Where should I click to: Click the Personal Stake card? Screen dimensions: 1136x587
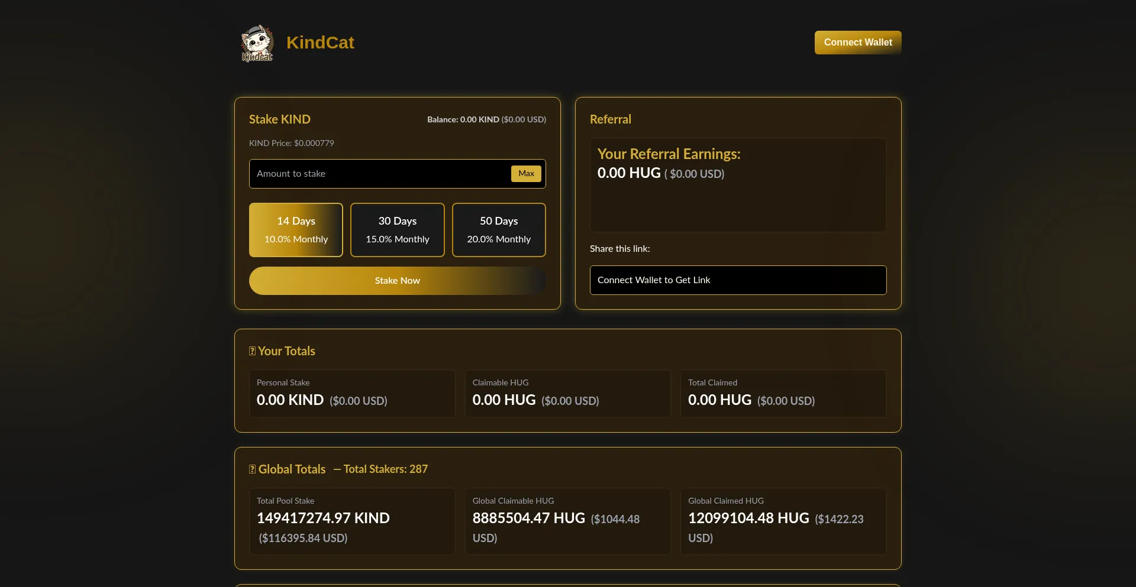pos(352,394)
